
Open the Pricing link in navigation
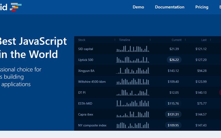click(x=202, y=7)
